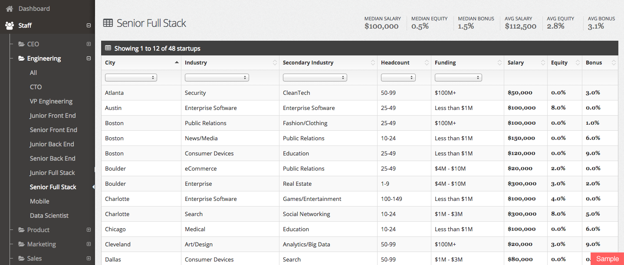The width and height of the screenshot is (624, 265).
Task: Open the Dashboard home icon
Action: coord(10,9)
